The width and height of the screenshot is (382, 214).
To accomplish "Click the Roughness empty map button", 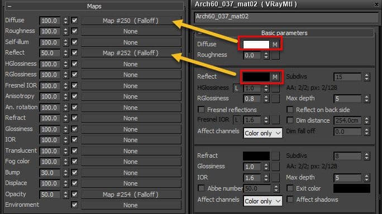I will [x=275, y=55].
